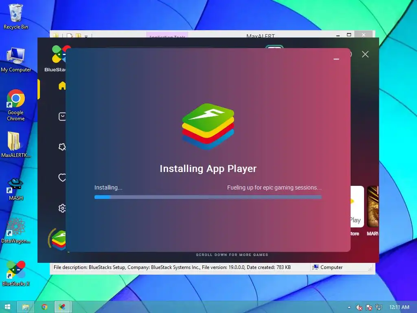The width and height of the screenshot is (417, 313).
Task: Click new folder icon in MaxALERT title bar
Action: coord(78,35)
